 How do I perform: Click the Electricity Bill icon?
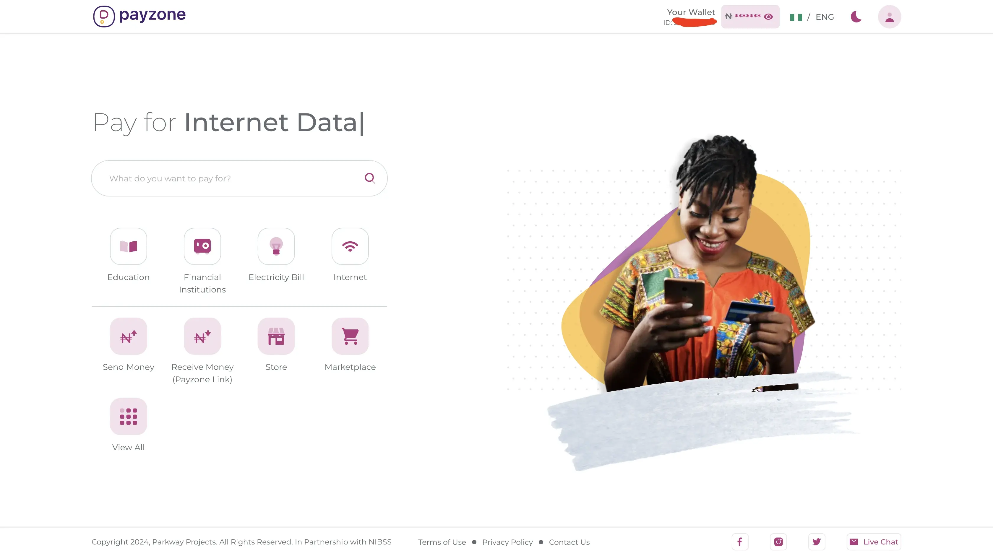click(276, 246)
